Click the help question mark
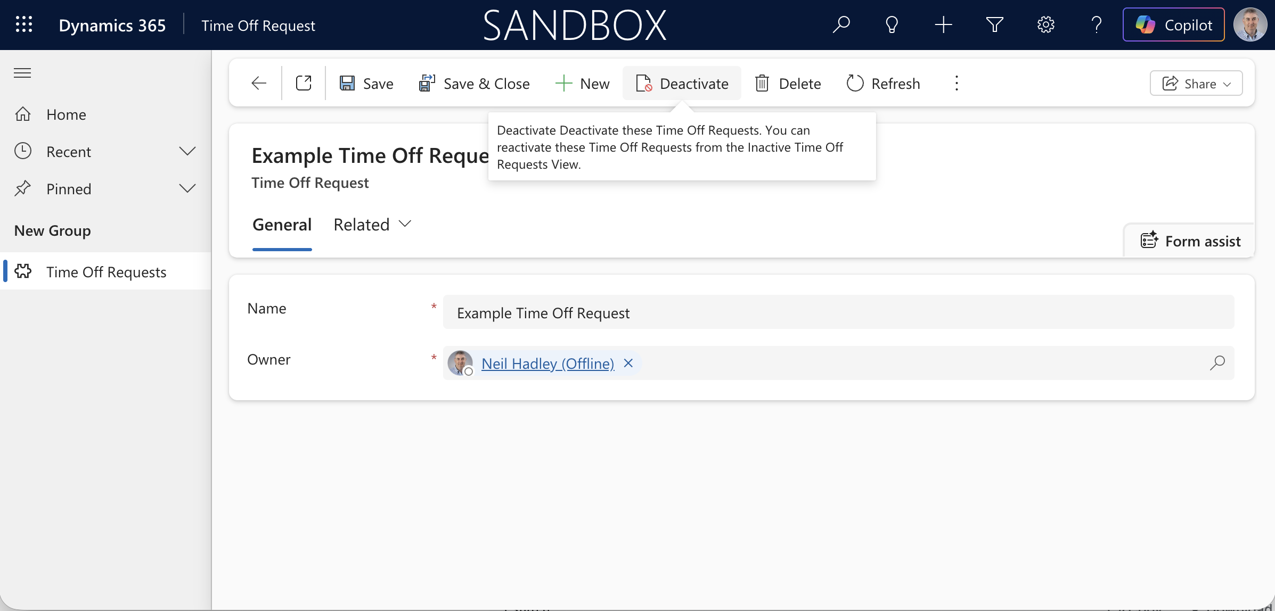This screenshot has height=611, width=1275. (1096, 24)
